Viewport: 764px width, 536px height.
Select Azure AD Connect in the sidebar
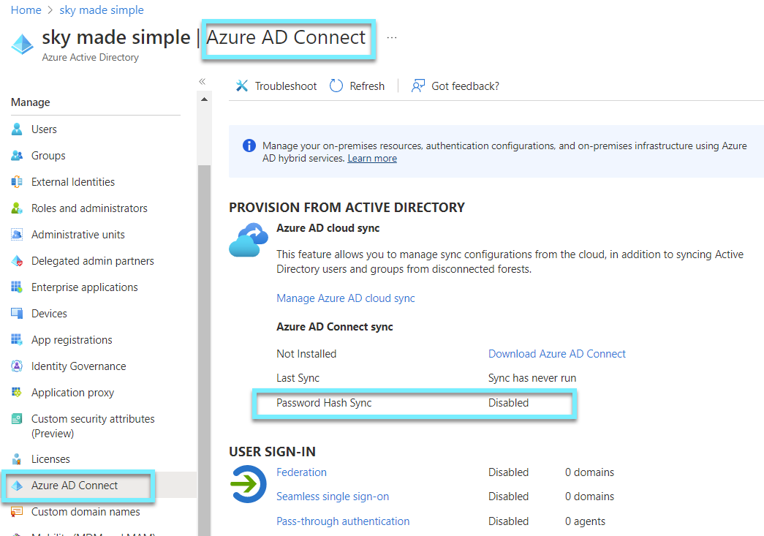(x=73, y=485)
